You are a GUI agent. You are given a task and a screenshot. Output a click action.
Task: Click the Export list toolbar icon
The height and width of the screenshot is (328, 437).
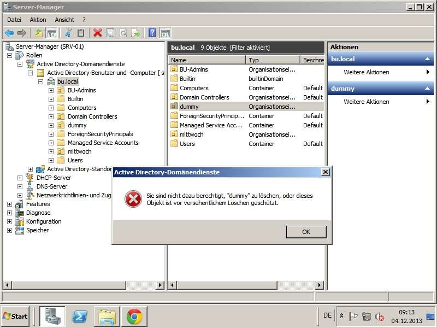coord(135,33)
